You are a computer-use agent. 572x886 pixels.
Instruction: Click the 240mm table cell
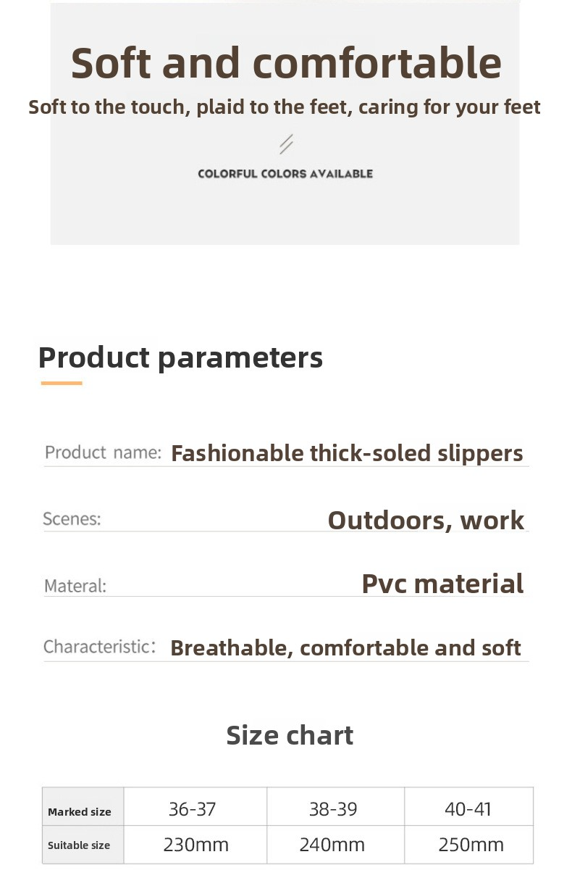(x=332, y=845)
